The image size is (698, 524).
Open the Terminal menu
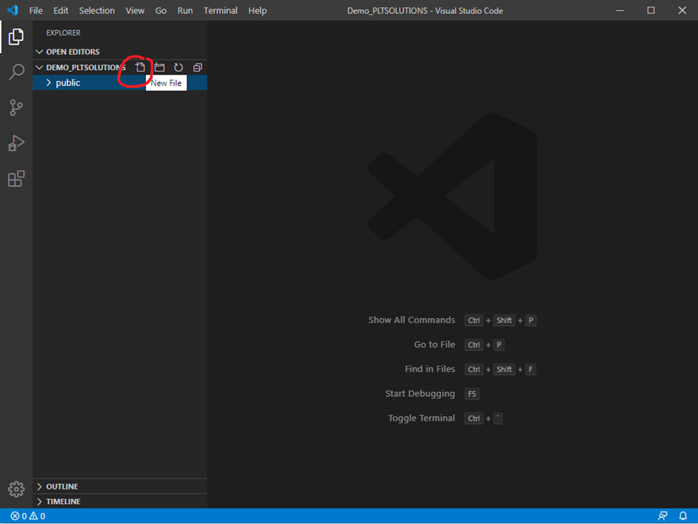(x=221, y=10)
